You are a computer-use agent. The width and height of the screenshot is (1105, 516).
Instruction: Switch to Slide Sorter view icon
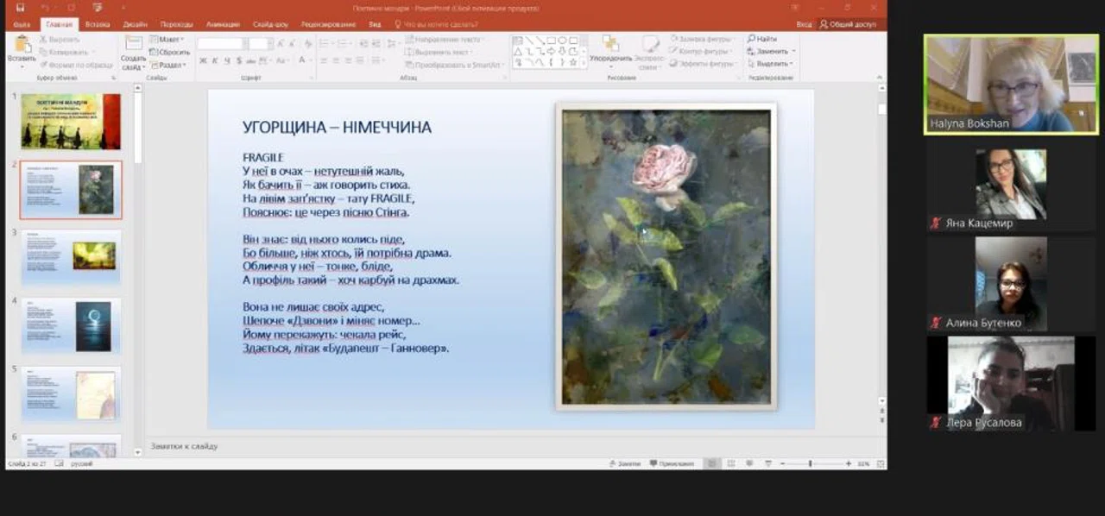730,463
